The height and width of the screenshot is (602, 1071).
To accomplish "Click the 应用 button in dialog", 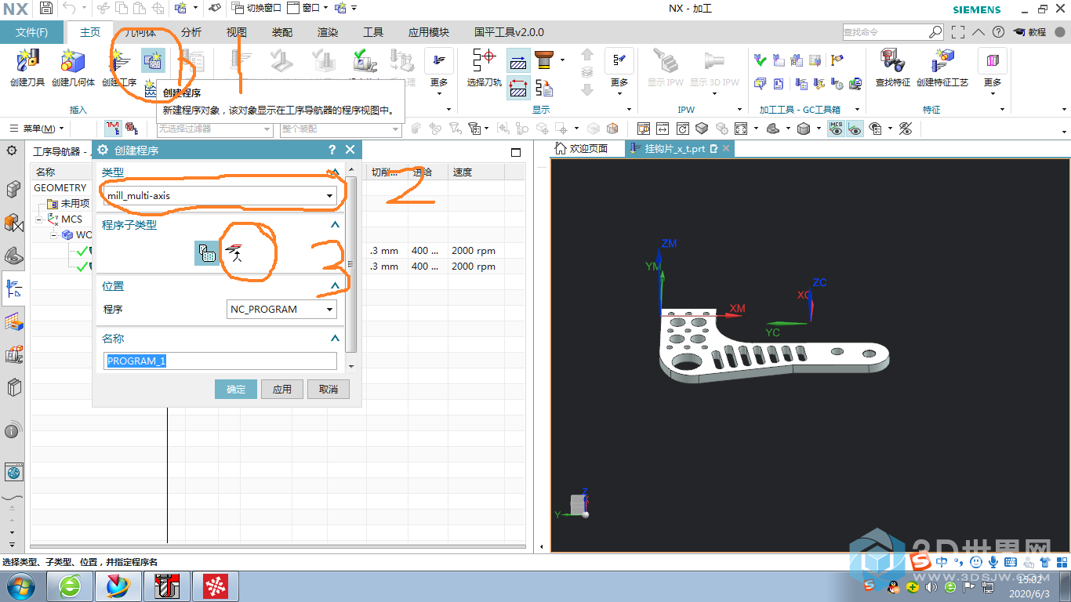I will (x=282, y=389).
